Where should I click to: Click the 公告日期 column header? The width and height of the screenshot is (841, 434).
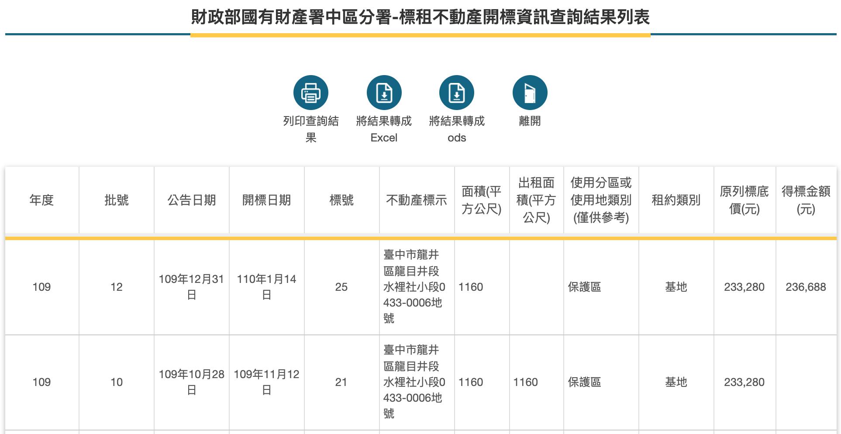coord(192,200)
